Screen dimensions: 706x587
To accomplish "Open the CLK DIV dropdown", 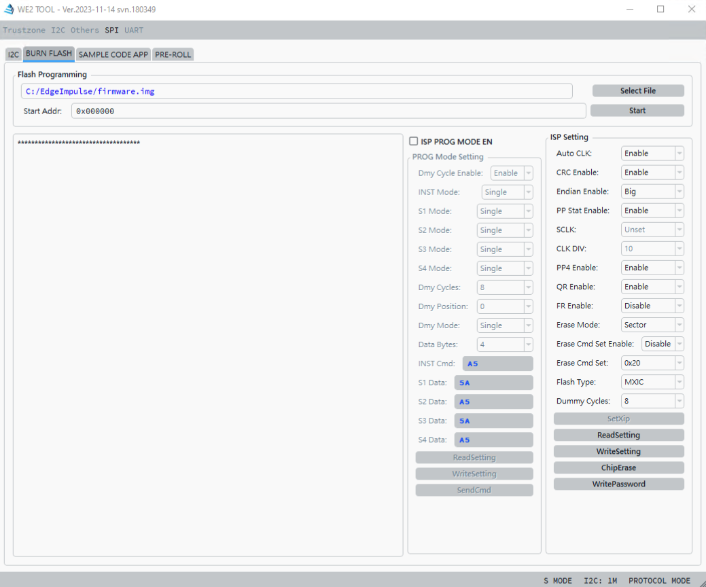I will (x=652, y=249).
